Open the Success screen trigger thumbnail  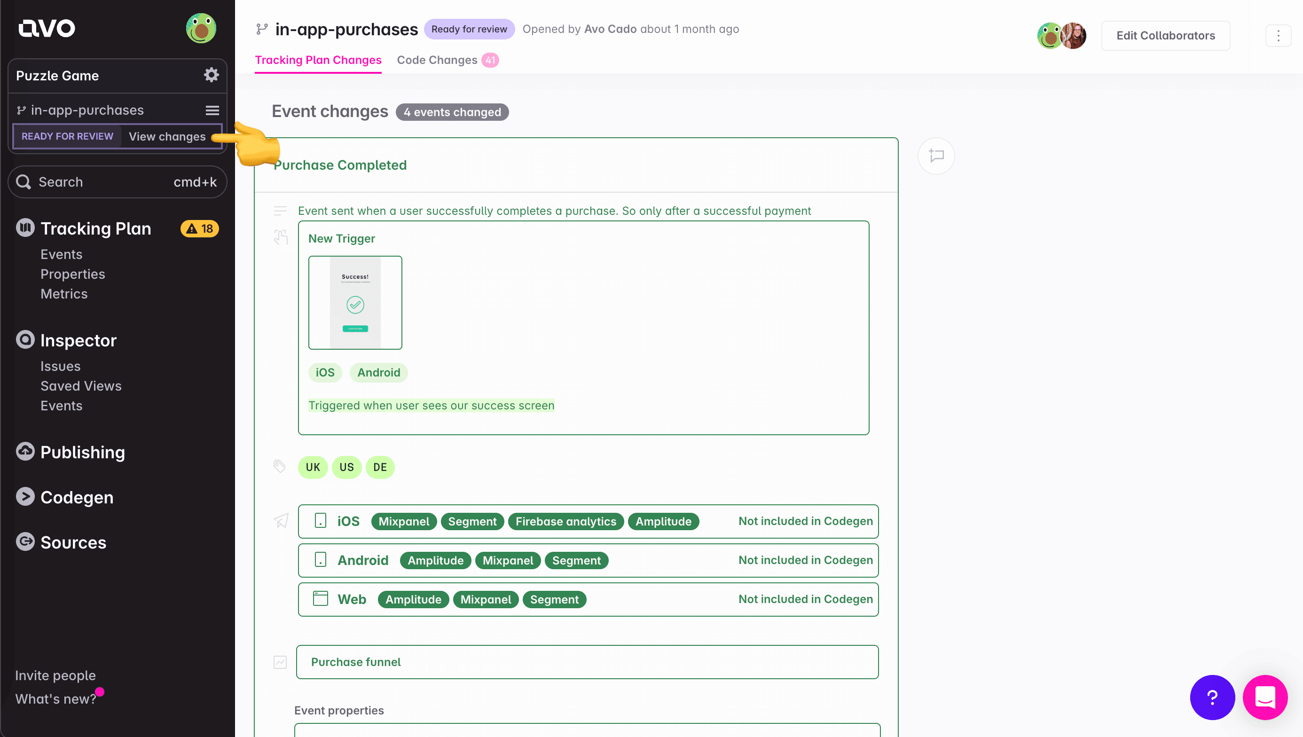[355, 303]
